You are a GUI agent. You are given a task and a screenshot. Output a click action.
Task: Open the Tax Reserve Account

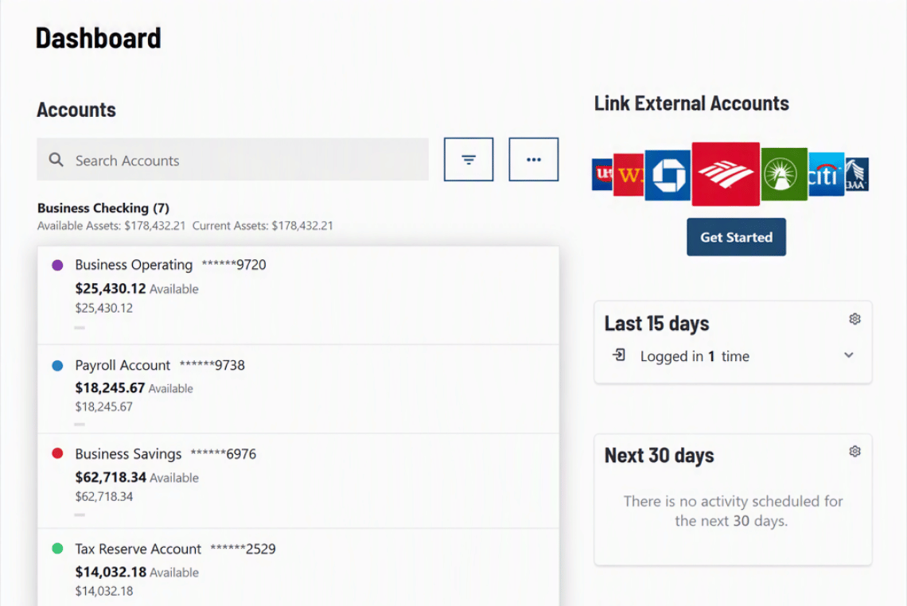pyautogui.click(x=298, y=567)
